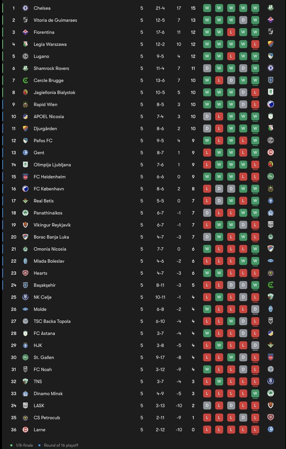Open FC Noah's next opponent crest
This screenshot has height=449, width=286.
pos(271,369)
